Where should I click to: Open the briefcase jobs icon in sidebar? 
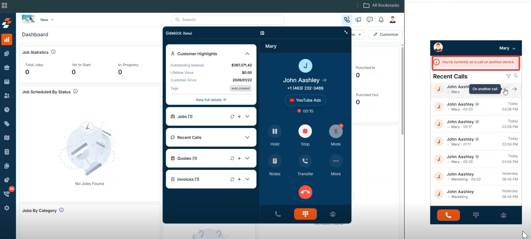tap(7, 67)
